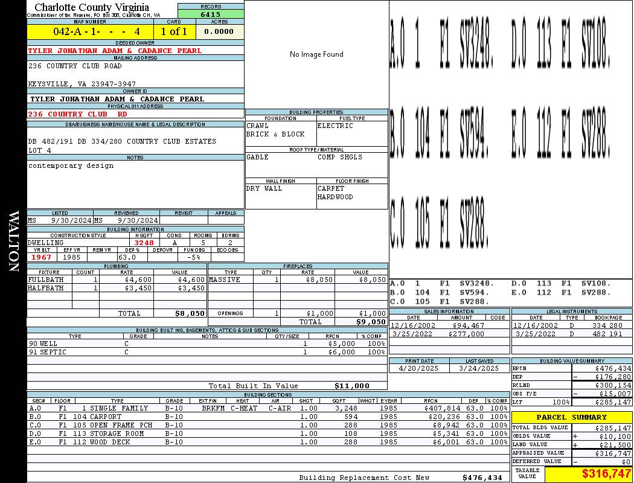Image resolution: width=634 pixels, height=483 pixels.
Task: Click total bldg value $285,147 in parcel summary
Action: point(613,428)
